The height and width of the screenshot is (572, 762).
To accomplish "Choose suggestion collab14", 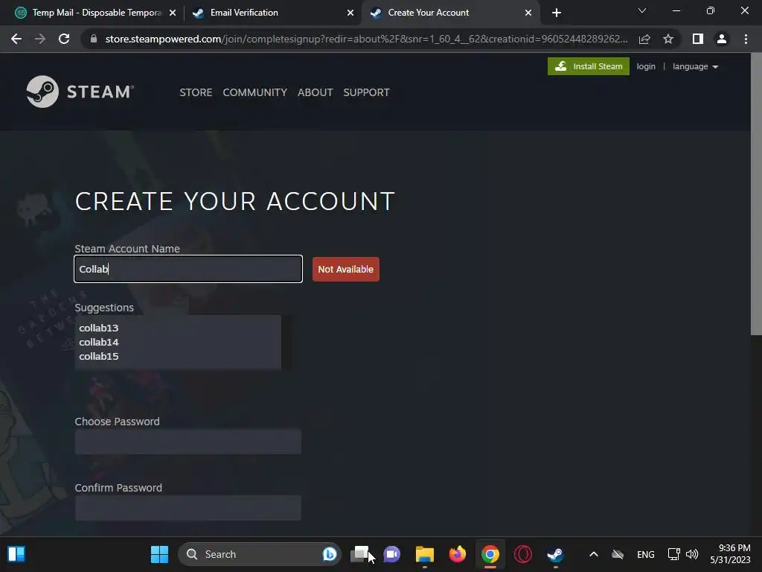I will pos(99,342).
